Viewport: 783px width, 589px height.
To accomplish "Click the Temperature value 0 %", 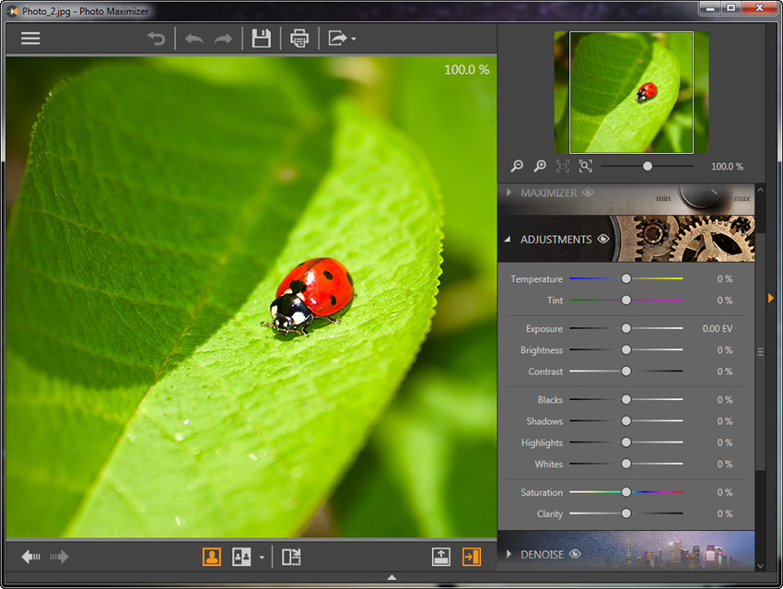I will coord(725,278).
